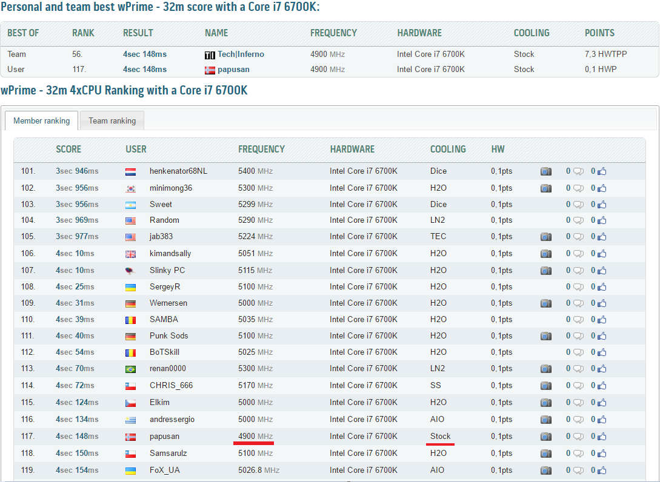Image resolution: width=660 pixels, height=482 pixels.
Task: Click the USER column header
Action: 136,150
